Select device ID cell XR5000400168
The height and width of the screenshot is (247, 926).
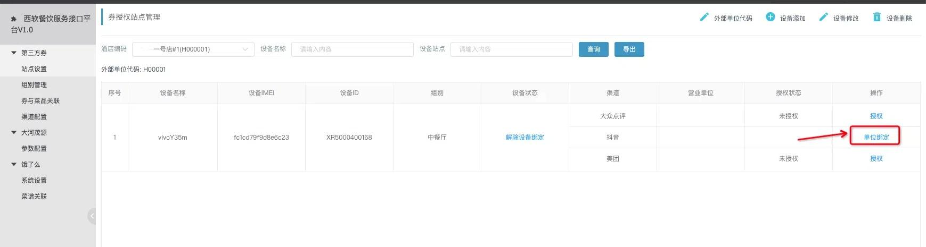point(349,137)
